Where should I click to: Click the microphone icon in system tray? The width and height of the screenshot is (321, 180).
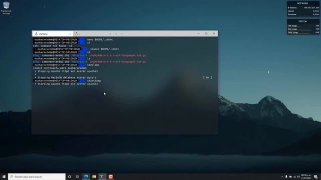(286, 176)
